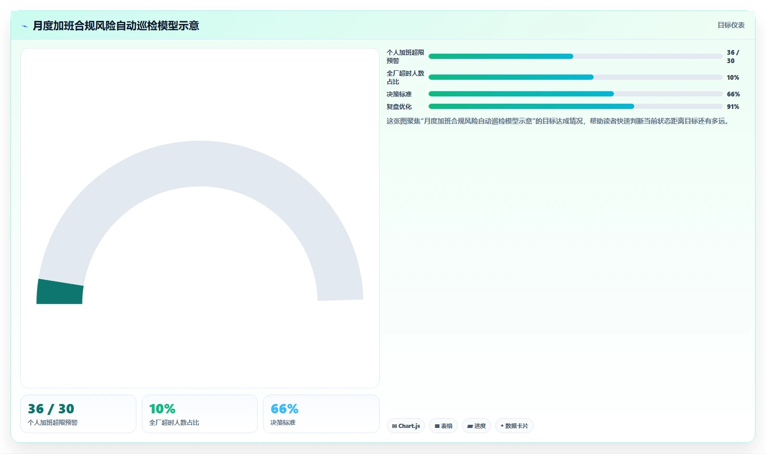Viewport: 766px width, 454px height.
Task: Open the 10% 全厂超时人数占比 card
Action: pyautogui.click(x=199, y=414)
